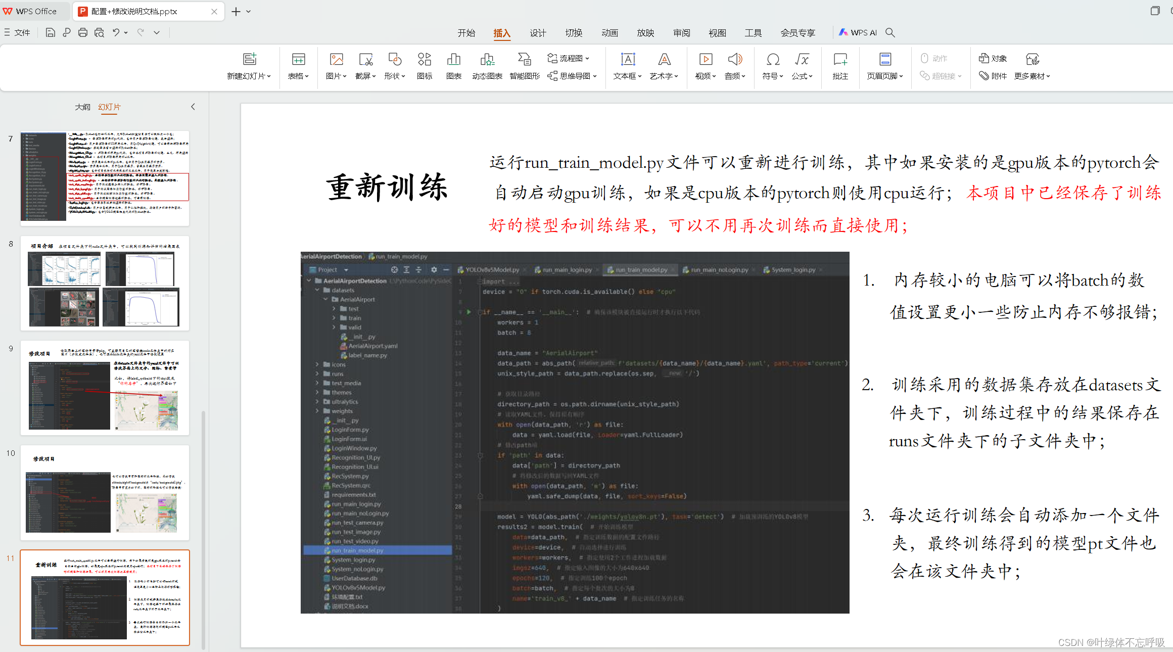
Task: Click the print icon in quick toolbar
Action: coord(83,33)
